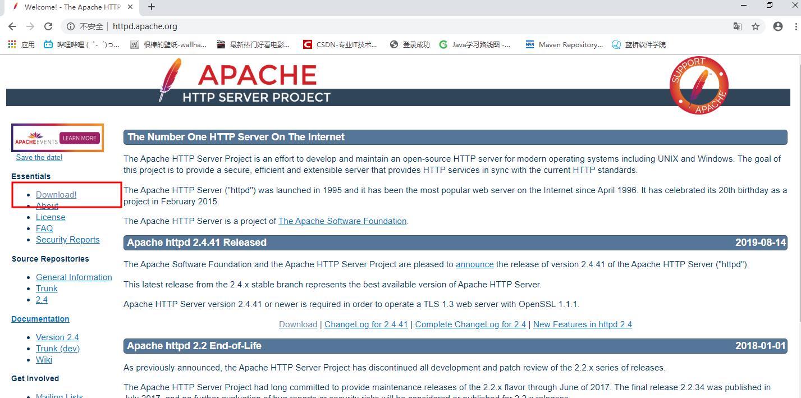Click the announce link
Viewport: 801px width, 398px height.
pos(474,264)
